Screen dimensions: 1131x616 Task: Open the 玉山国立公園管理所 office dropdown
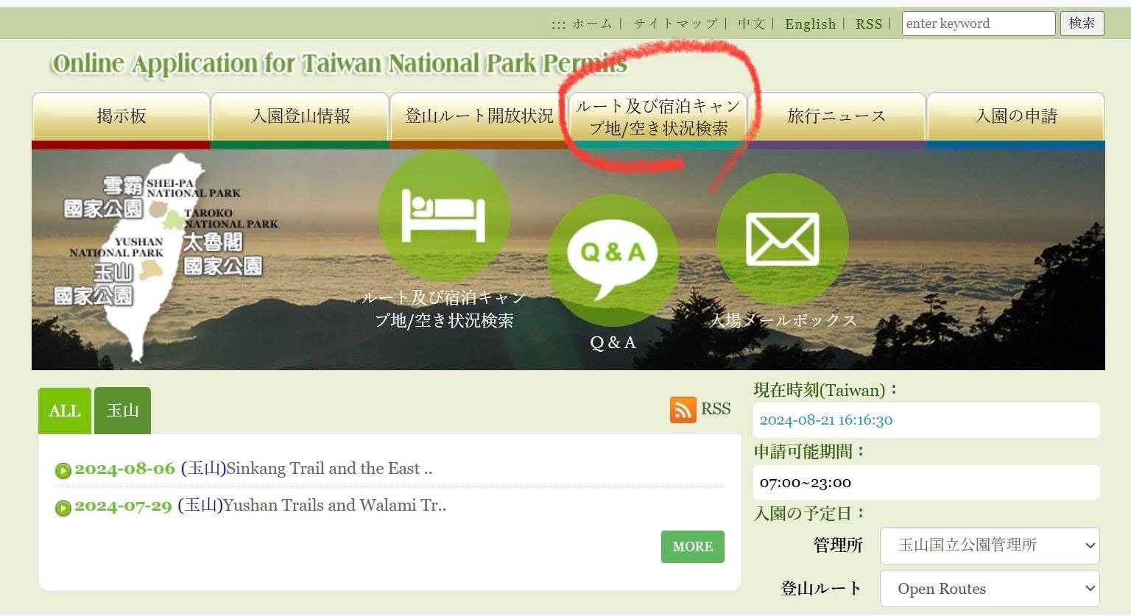click(990, 545)
